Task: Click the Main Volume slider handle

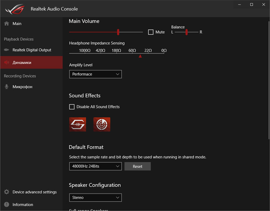Action: click(x=118, y=32)
